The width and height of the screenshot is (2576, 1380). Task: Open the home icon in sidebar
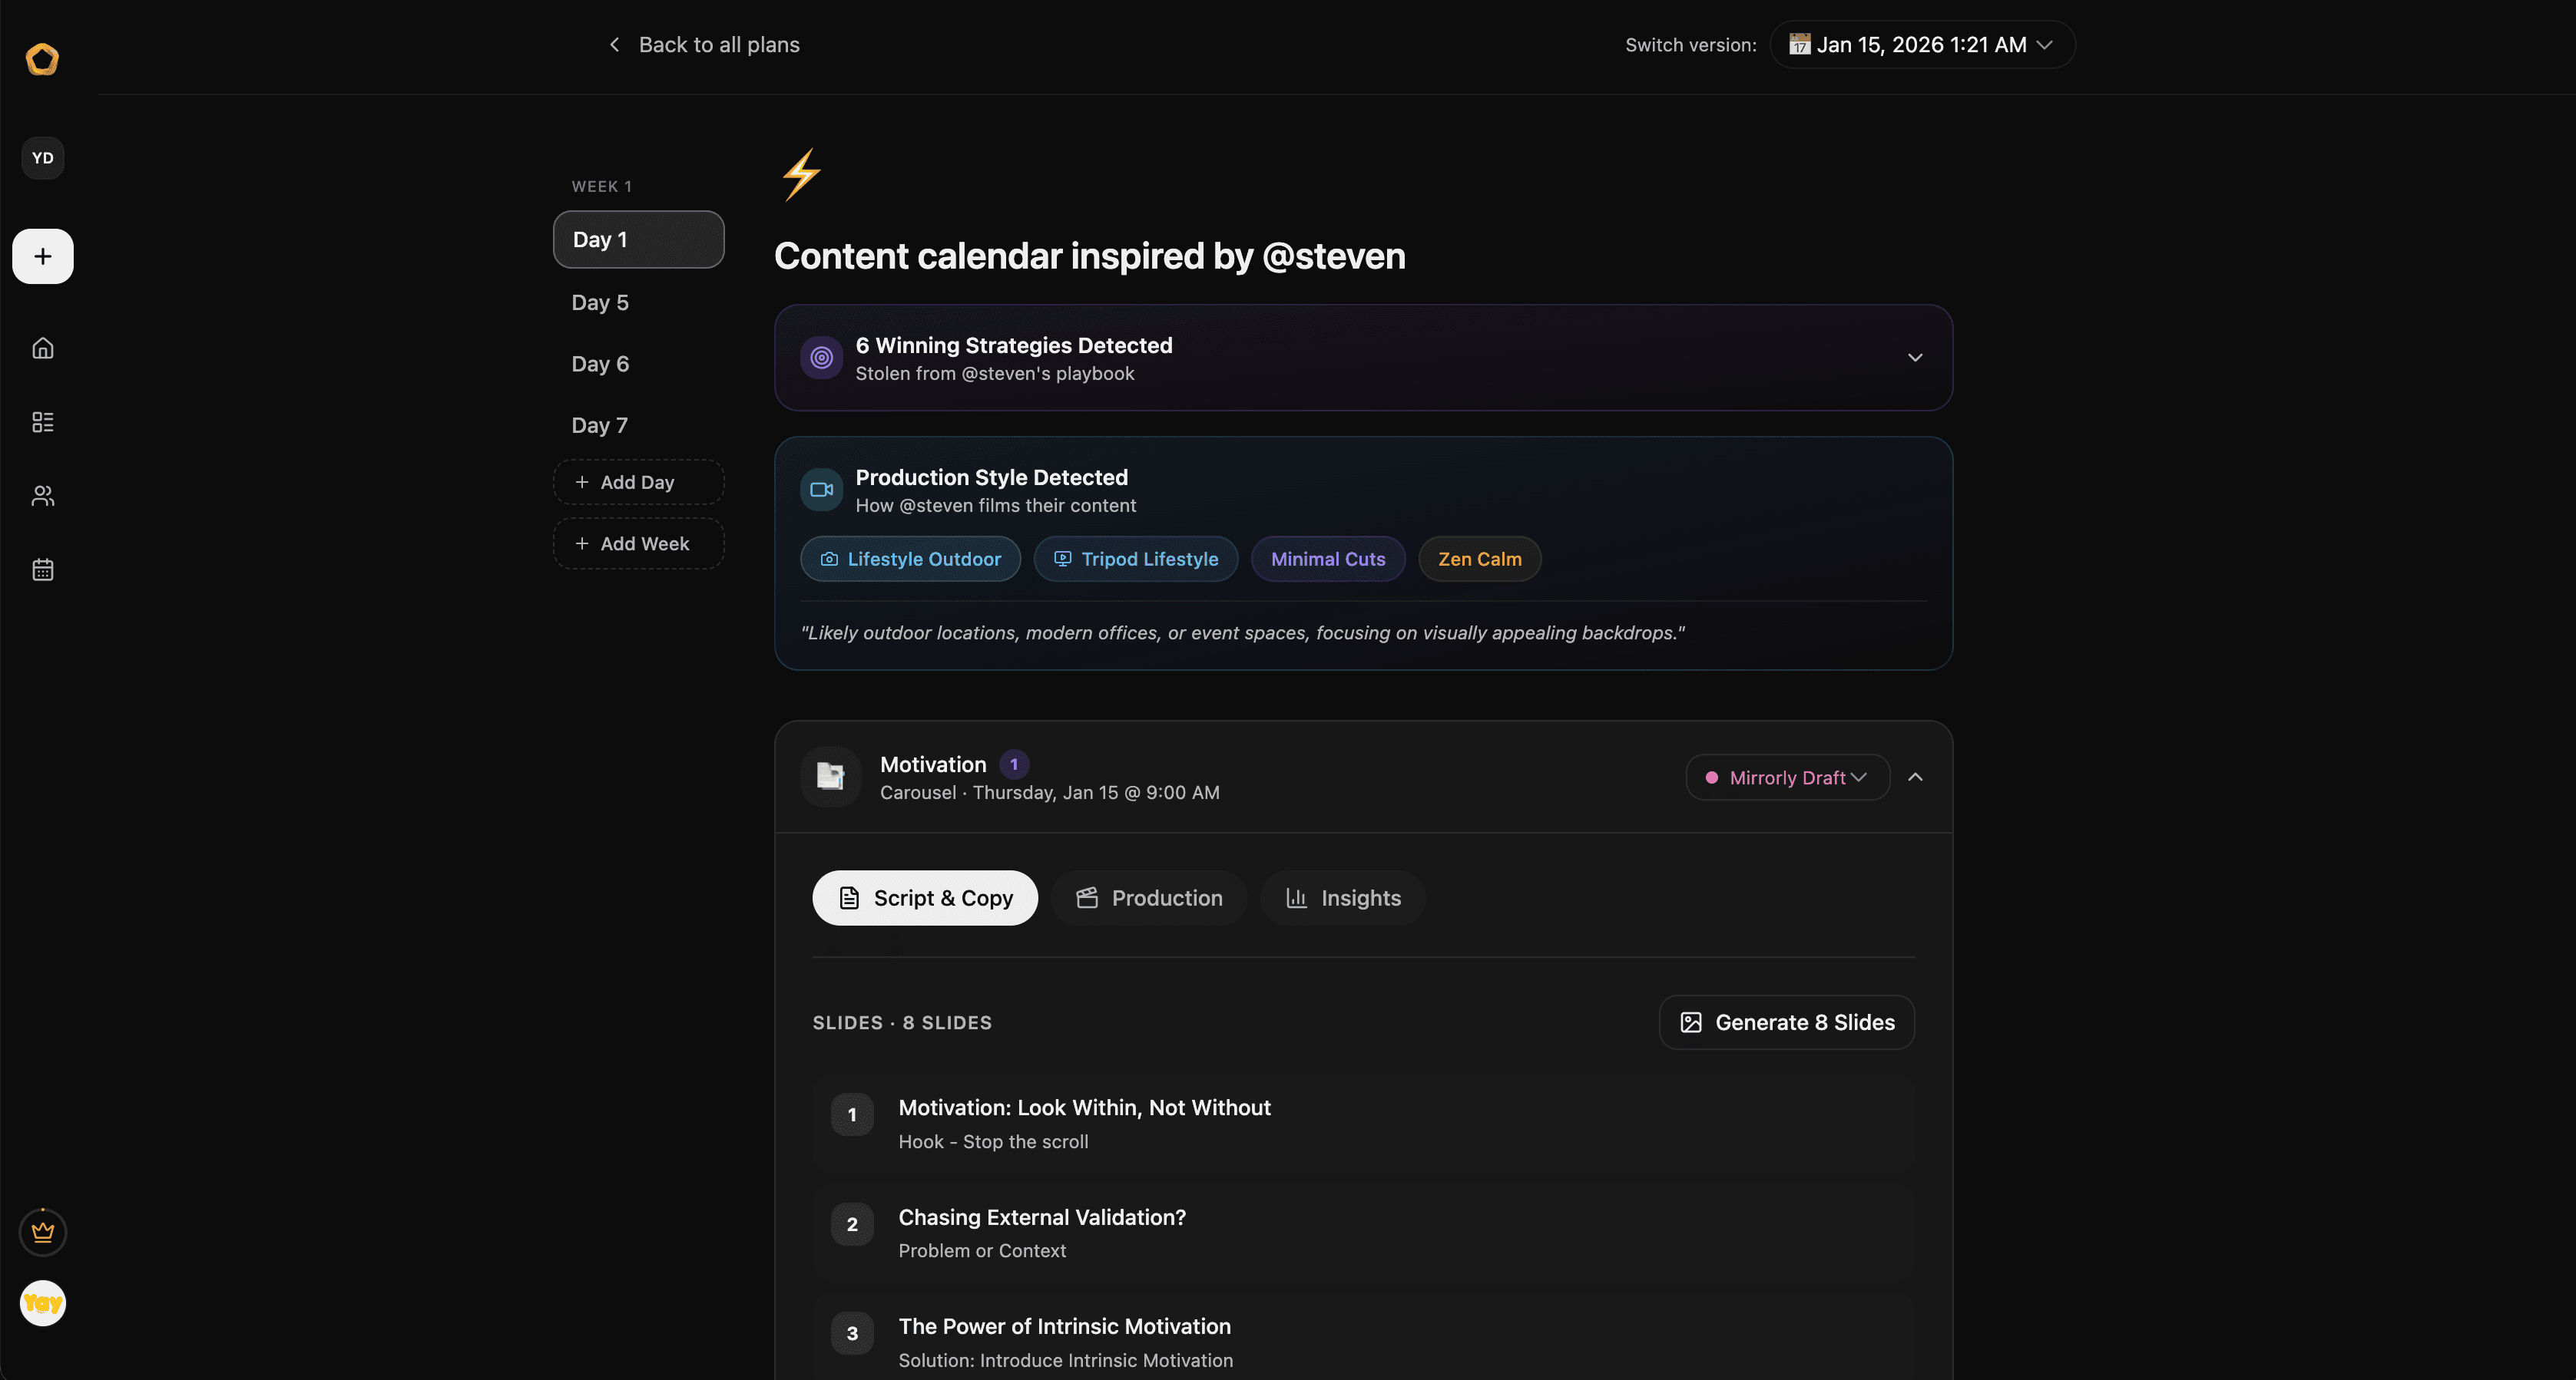pos(42,348)
